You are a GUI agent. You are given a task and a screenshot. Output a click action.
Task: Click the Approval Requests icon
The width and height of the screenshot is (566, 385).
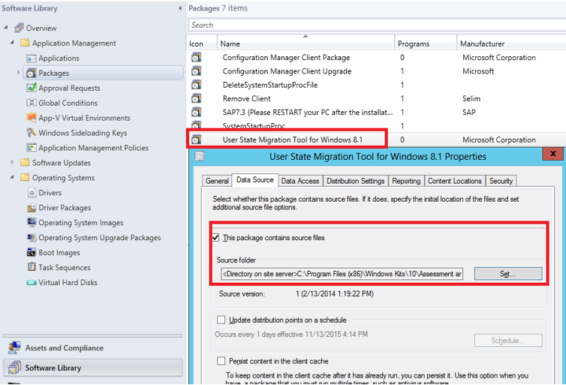pos(32,88)
